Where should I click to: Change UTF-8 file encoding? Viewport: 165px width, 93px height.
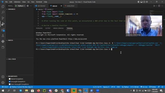click(113, 87)
